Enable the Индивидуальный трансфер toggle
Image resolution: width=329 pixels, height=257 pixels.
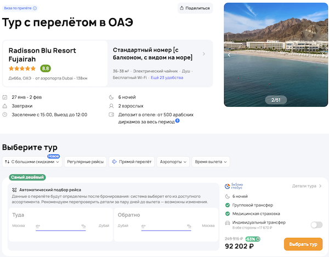(x=316, y=225)
